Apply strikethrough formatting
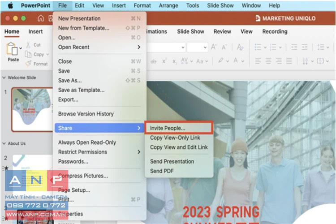This screenshot has width=336, height=224. (x=153, y=61)
